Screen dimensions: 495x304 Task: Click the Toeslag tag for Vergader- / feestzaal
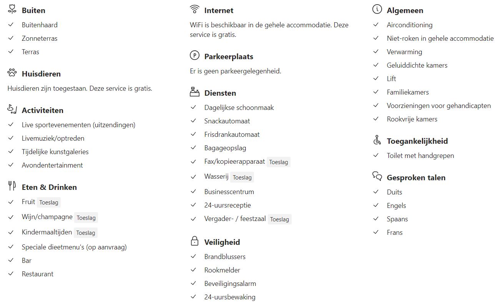(279, 219)
